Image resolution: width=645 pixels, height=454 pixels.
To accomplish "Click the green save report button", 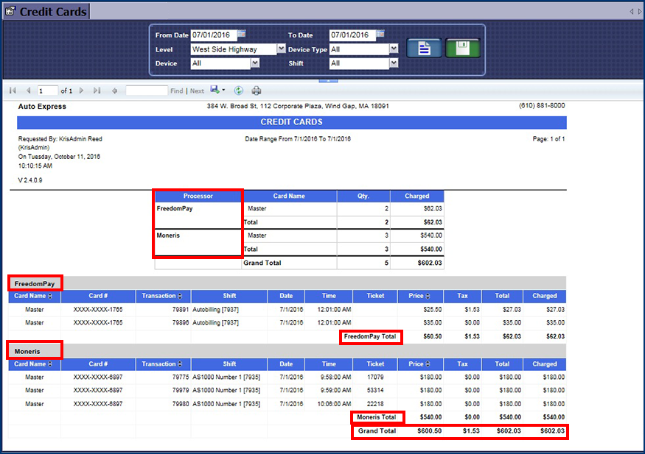I will (x=462, y=49).
